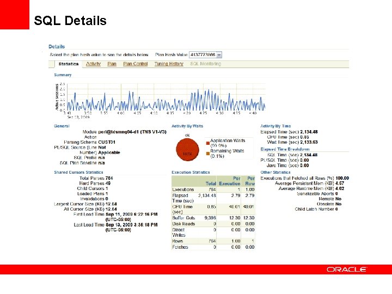Click the Fetches row label

(x=180, y=247)
